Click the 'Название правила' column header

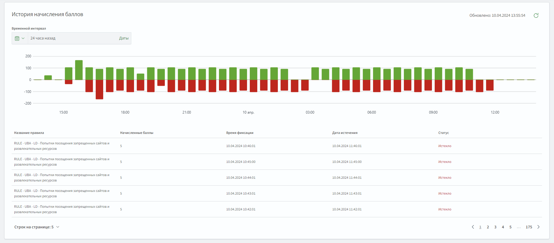pos(29,133)
